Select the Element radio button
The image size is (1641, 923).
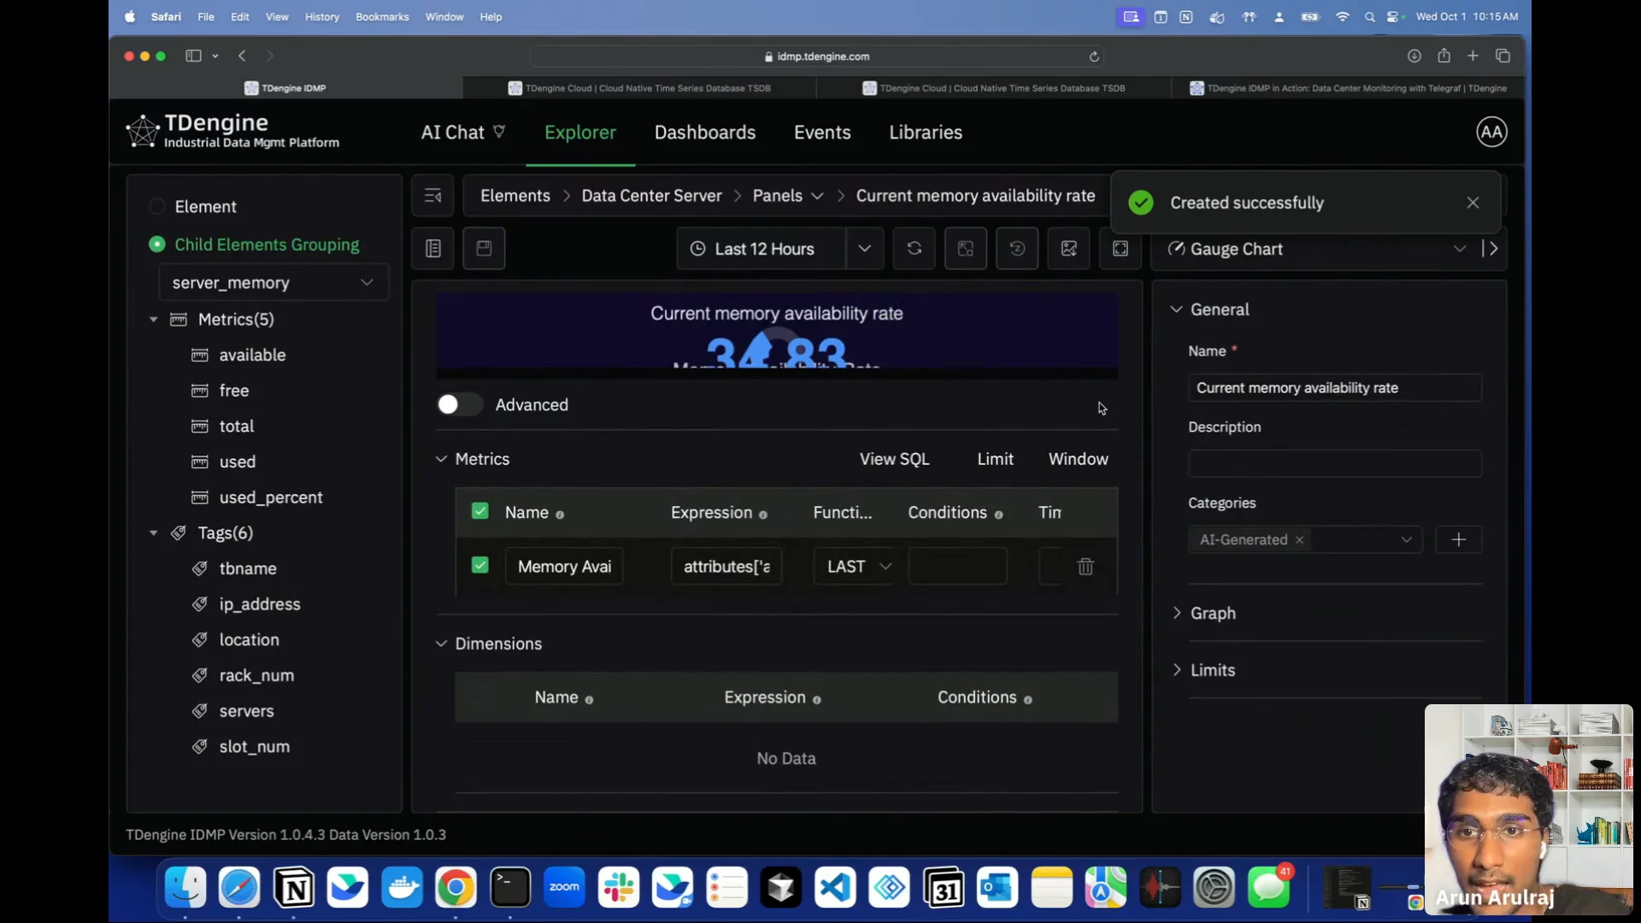(x=157, y=207)
